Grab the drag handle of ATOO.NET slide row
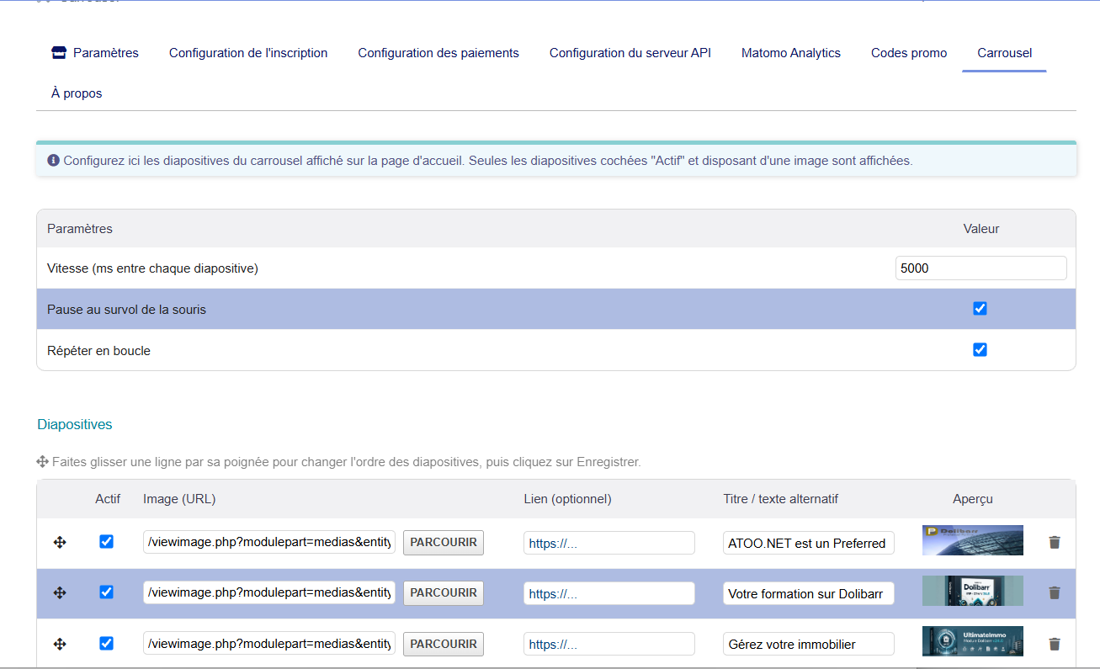 coord(60,543)
